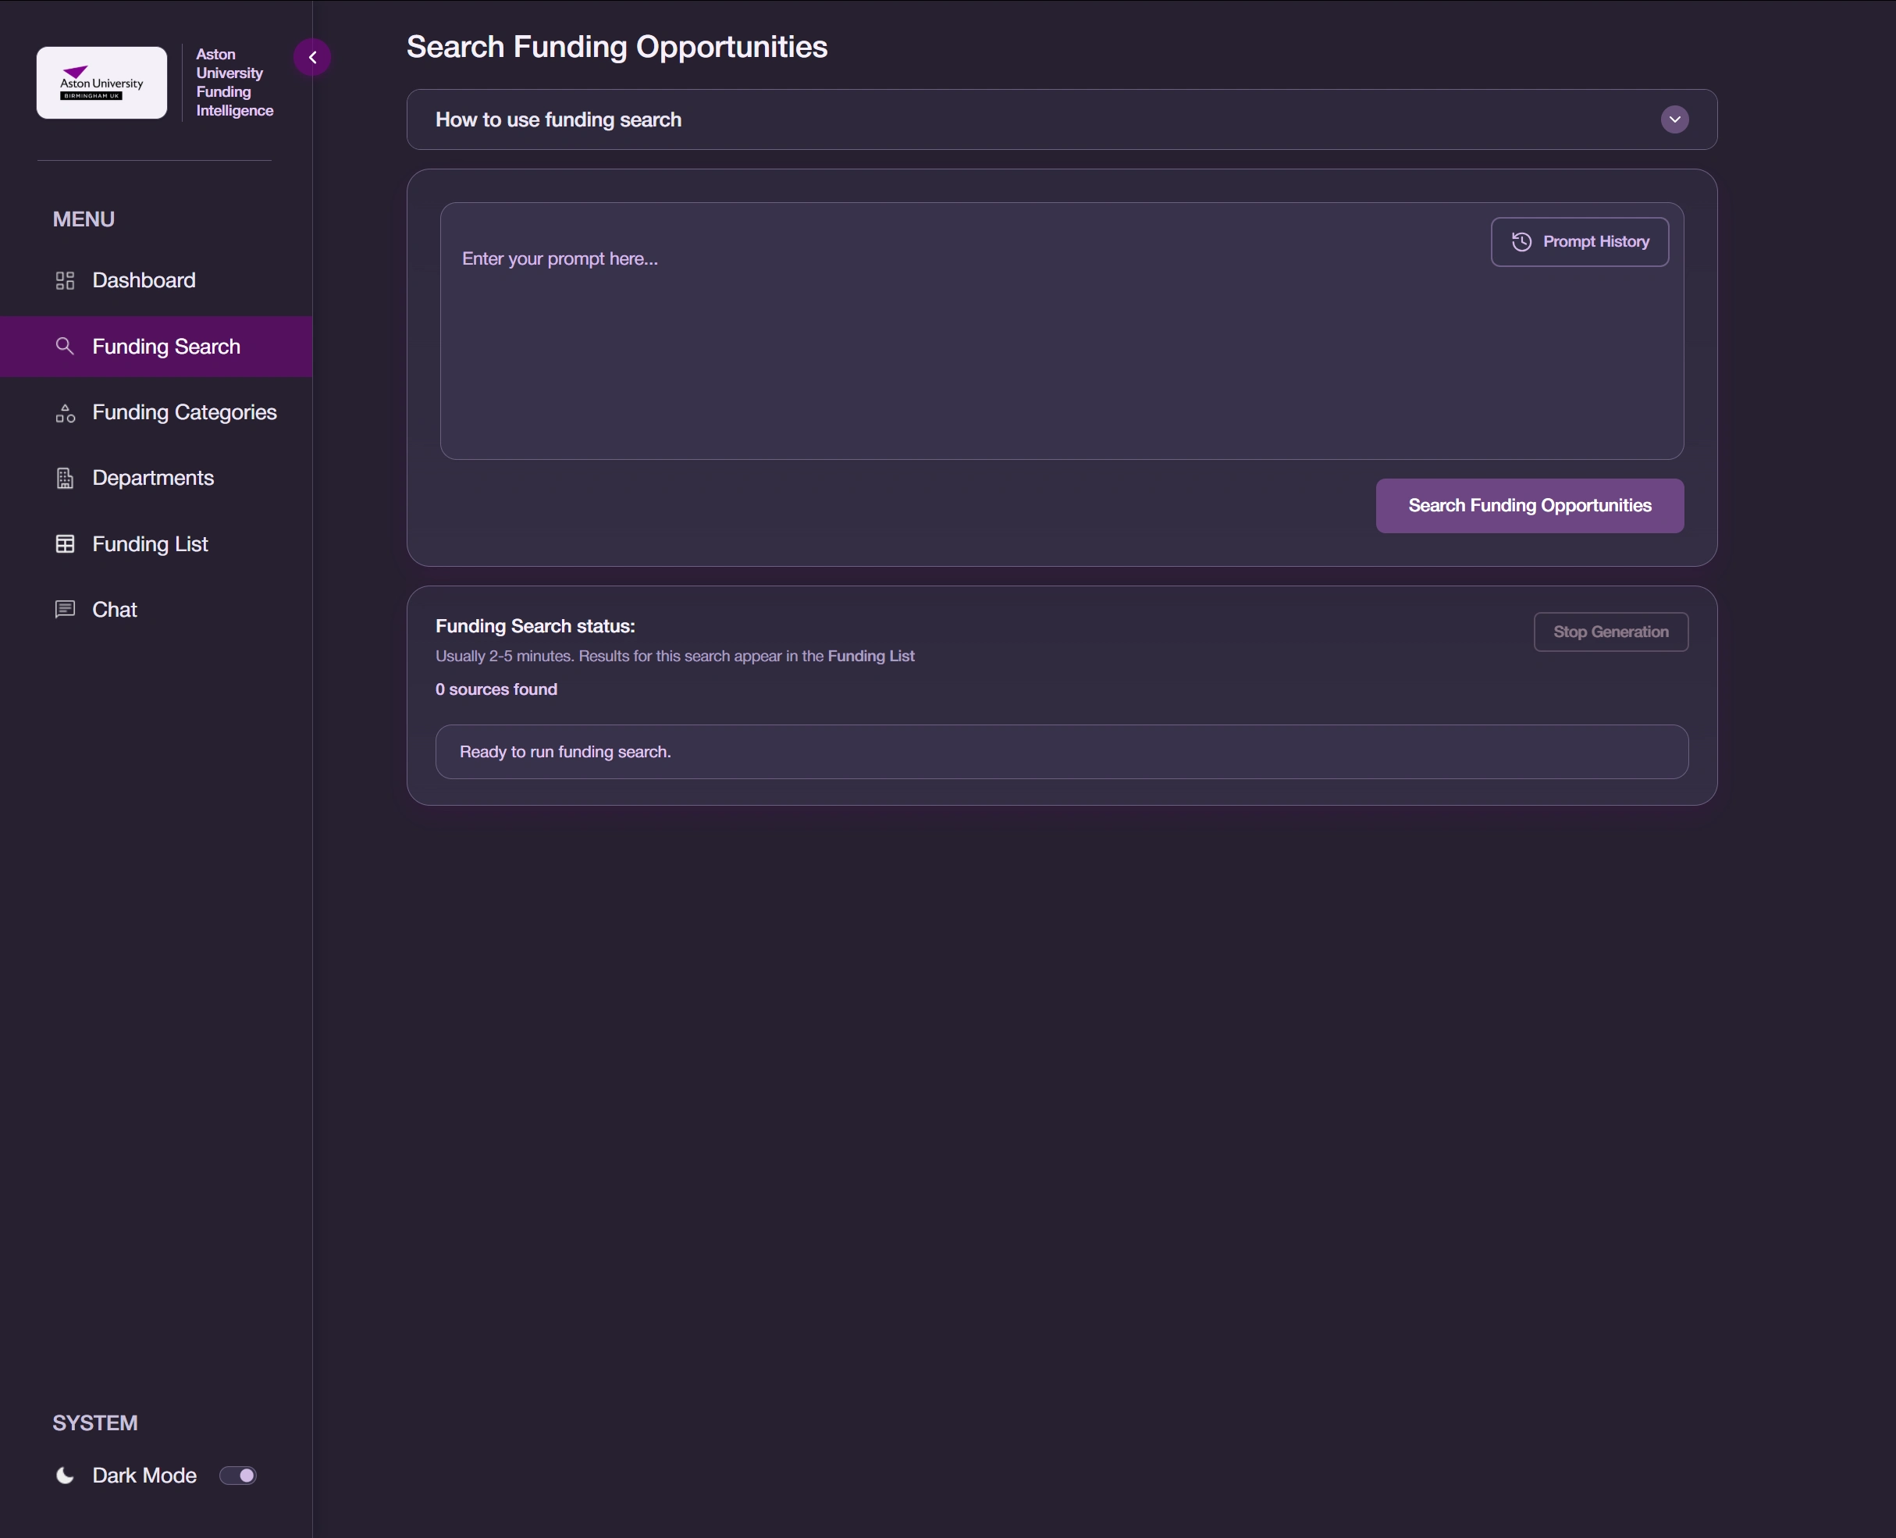Click the Chat message icon
The height and width of the screenshot is (1538, 1896).
click(65, 610)
